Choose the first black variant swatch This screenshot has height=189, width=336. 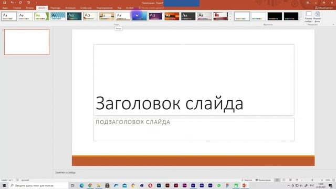pyautogui.click(x=275, y=16)
